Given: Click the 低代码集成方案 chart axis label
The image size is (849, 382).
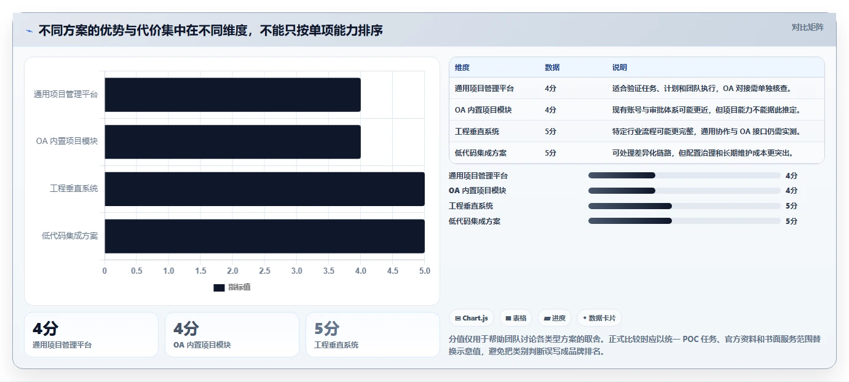Looking at the screenshot, I should click(x=70, y=236).
